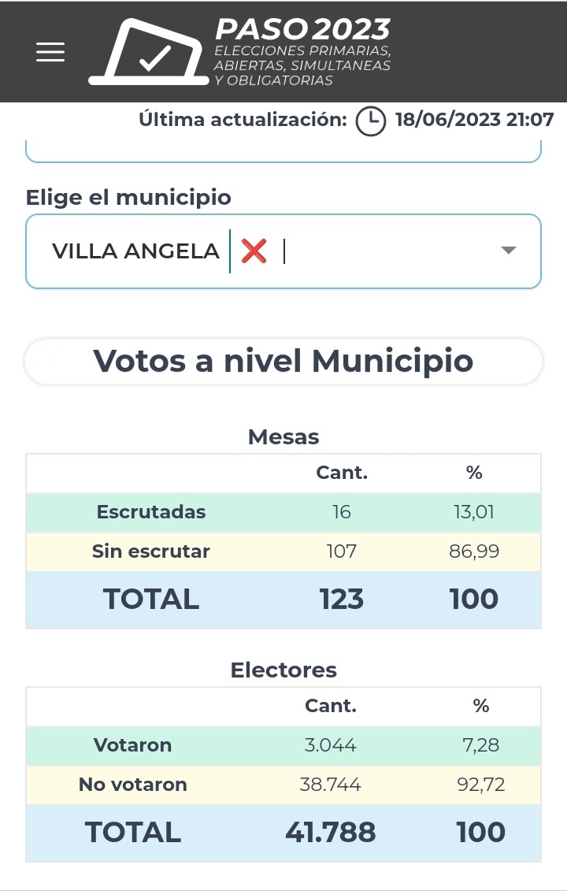Click the clock icon beside last update
This screenshot has width=567, height=891.
tap(371, 121)
